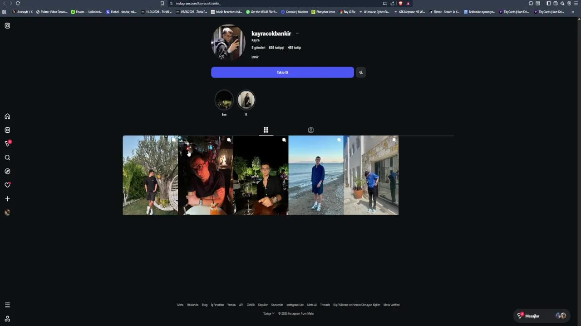Click 'Yardım' footer link
Screen dimensions: 581x326
click(231, 305)
